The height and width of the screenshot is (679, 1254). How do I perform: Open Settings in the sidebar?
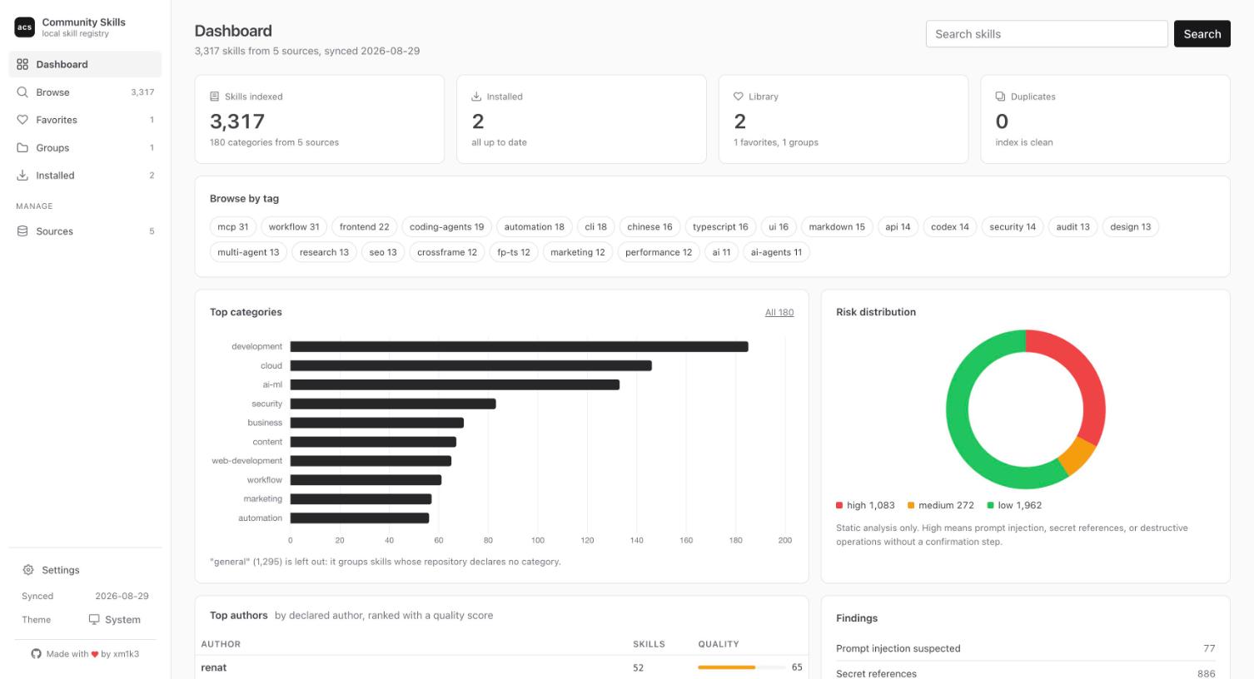pos(85,570)
